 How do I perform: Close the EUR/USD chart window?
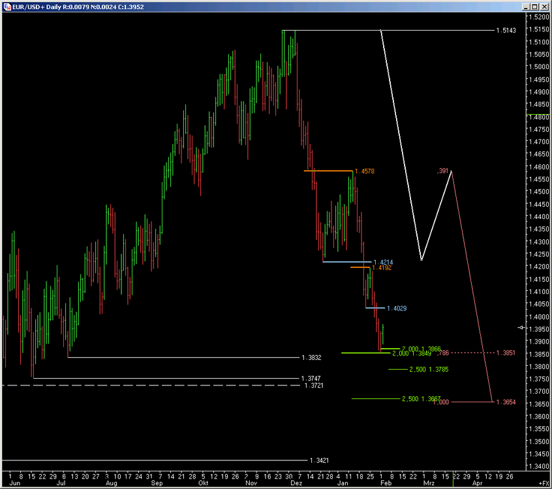click(x=544, y=7)
